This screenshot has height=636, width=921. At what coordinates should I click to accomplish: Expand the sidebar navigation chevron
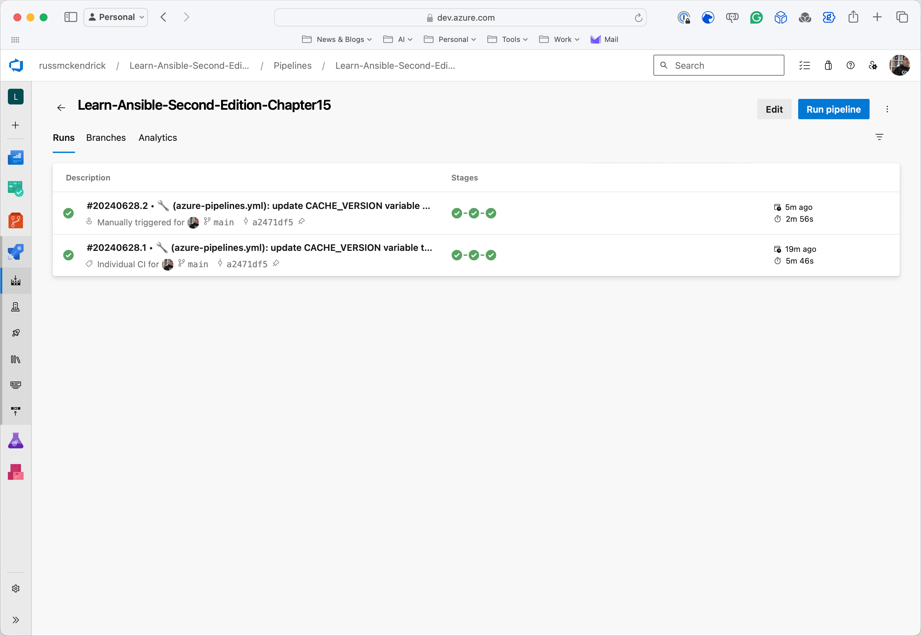click(x=15, y=620)
